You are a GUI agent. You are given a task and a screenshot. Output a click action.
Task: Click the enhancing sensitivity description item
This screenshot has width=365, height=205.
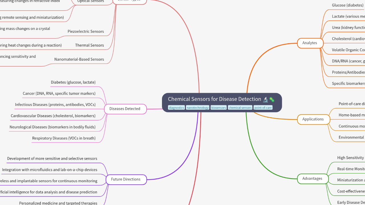pyautogui.click(x=18, y=56)
